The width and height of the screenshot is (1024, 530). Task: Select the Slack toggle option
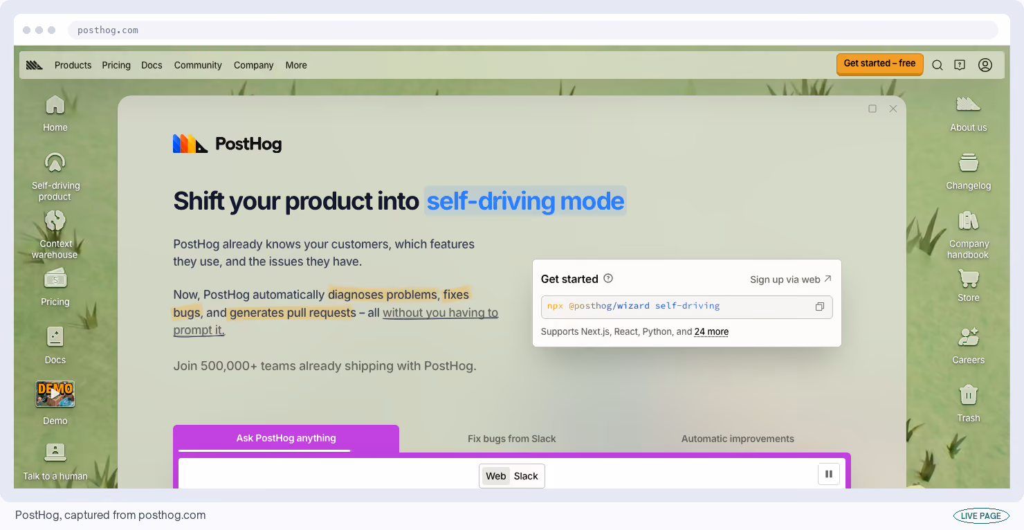(526, 476)
